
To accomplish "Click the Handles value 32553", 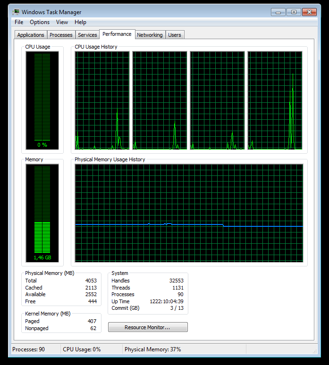I will click(177, 281).
